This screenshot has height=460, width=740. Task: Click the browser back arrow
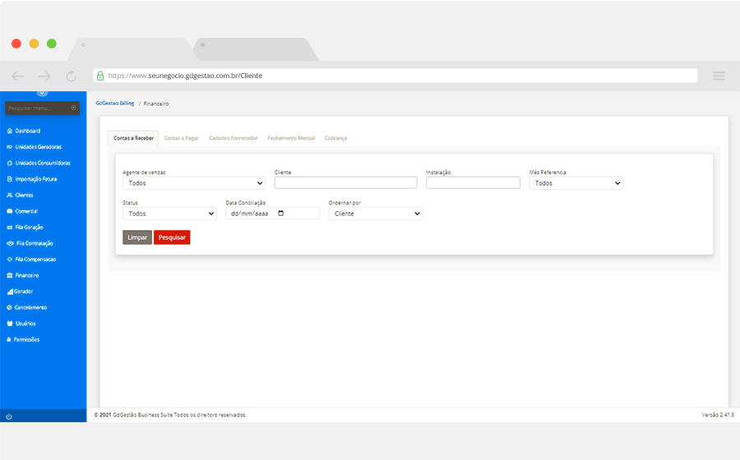click(18, 76)
